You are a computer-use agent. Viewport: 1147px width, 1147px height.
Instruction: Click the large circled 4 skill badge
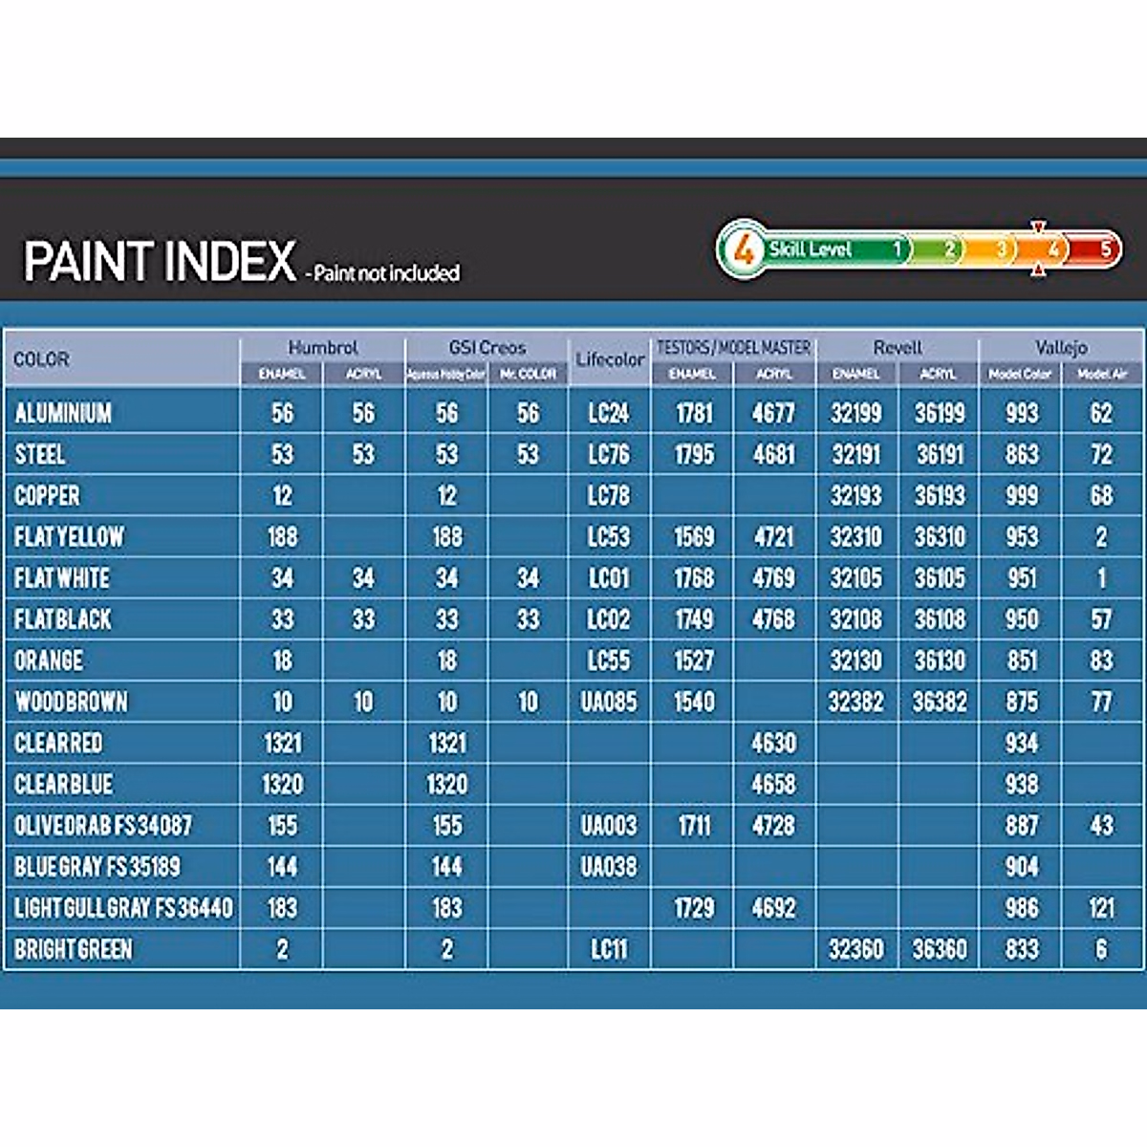[742, 250]
